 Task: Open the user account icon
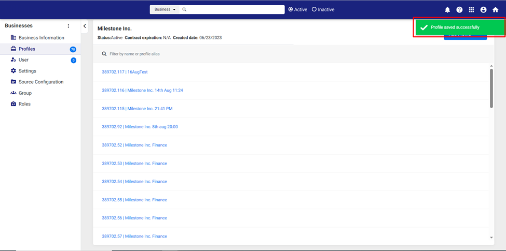[x=483, y=10]
